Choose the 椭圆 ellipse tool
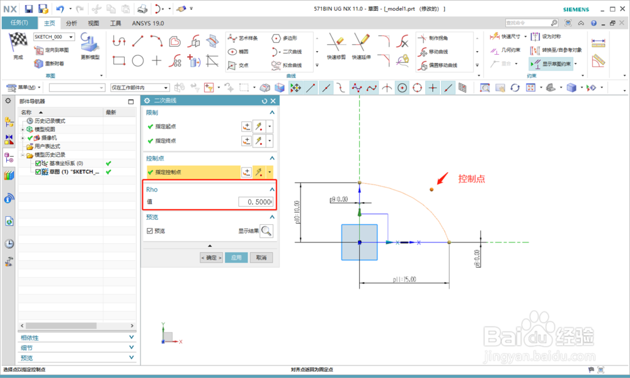The width and height of the screenshot is (630, 378). point(239,52)
